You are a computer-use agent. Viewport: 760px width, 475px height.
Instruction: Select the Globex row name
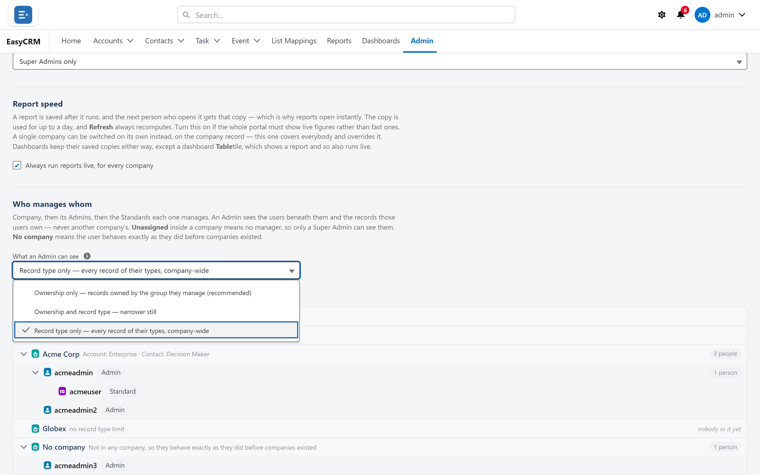point(54,429)
